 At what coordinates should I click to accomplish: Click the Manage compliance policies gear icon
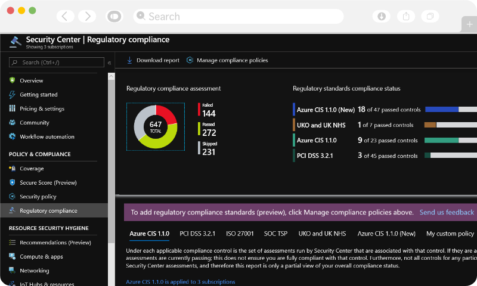coord(190,60)
